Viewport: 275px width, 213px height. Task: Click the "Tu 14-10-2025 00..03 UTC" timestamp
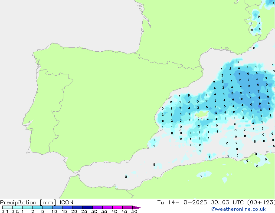[x=200, y=203]
